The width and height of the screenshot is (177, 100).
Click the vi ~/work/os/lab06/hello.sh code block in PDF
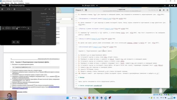pyautogui.click(x=36, y=67)
